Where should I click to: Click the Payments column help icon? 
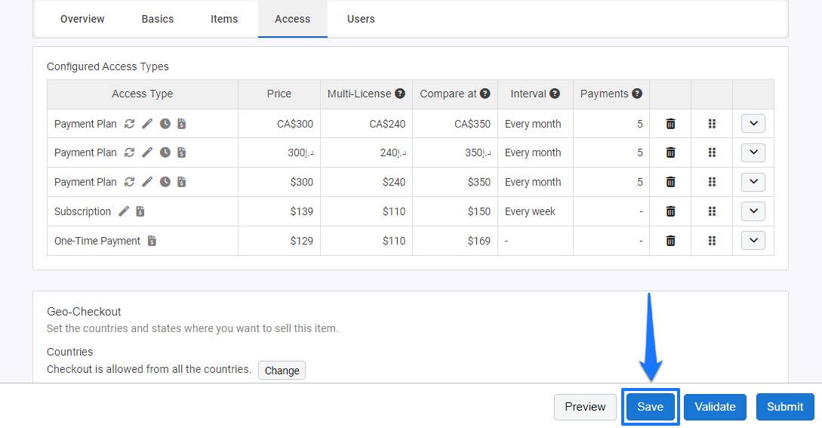tap(637, 94)
